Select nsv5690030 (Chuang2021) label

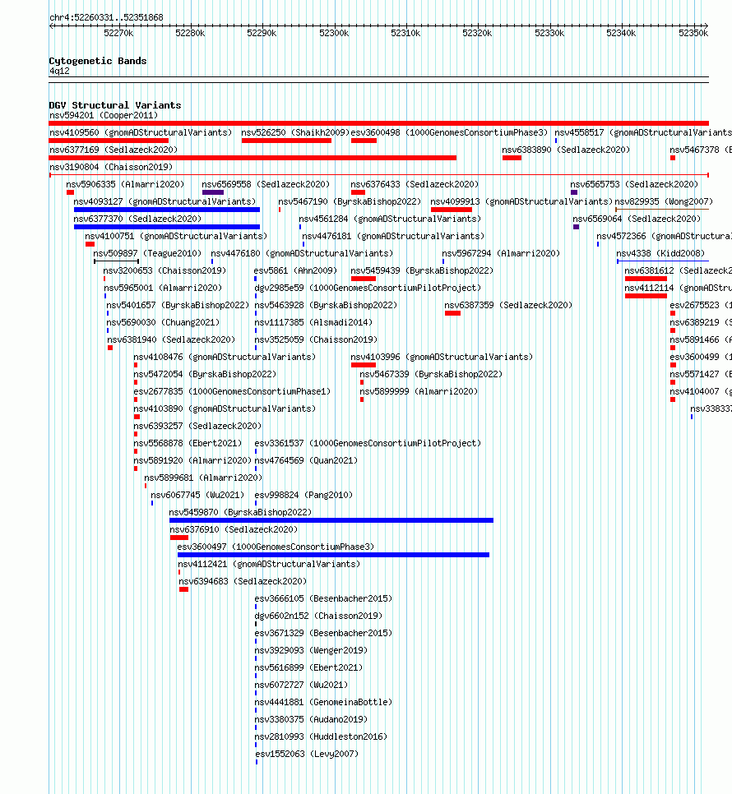tap(163, 322)
